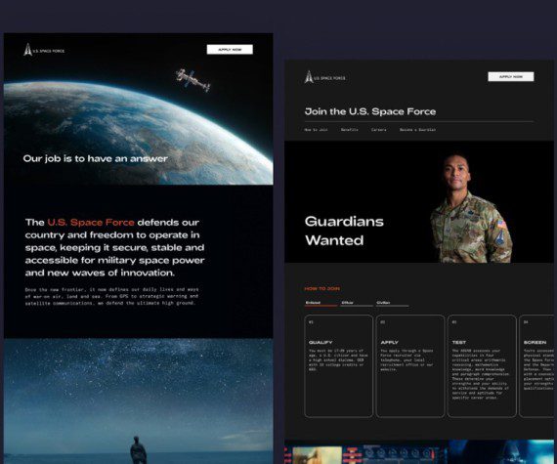This screenshot has width=557, height=464.
Task: Switch to the Officer tab
Action: click(357, 303)
